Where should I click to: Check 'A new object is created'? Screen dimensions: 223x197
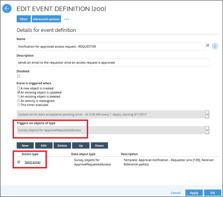tap(19, 88)
